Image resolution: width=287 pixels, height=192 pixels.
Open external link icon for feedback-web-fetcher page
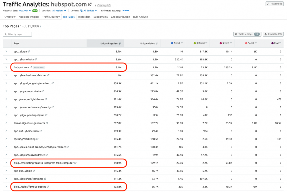[48, 75]
